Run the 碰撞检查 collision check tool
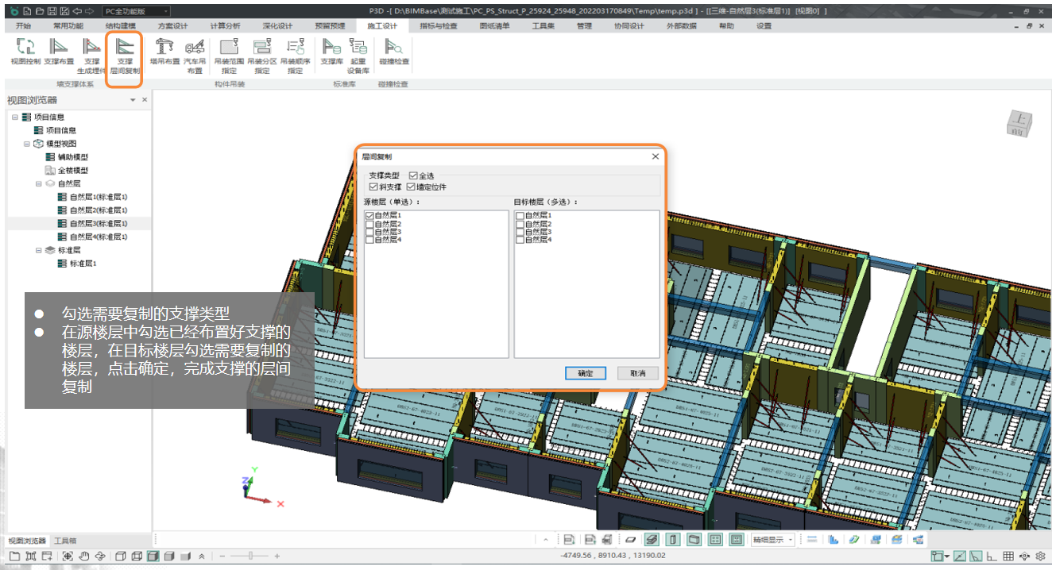The width and height of the screenshot is (1056, 570). pyautogui.click(x=393, y=48)
